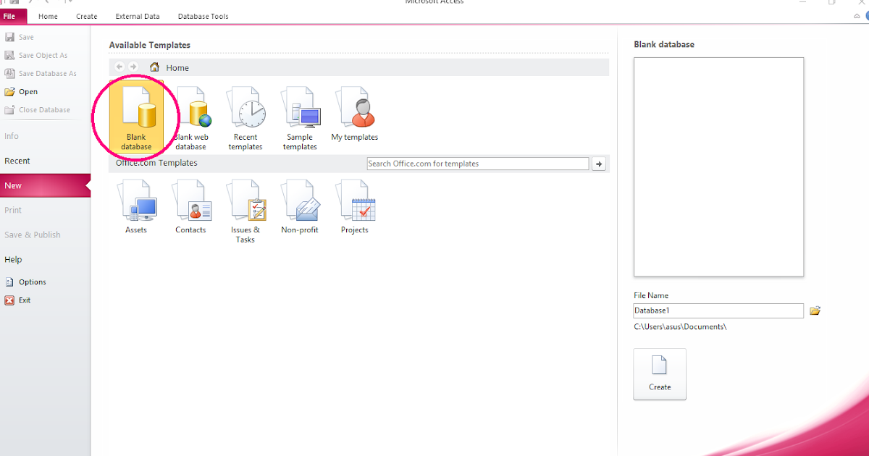869x456 pixels.
Task: Choose the Issues & Tasks template
Action: point(245,206)
